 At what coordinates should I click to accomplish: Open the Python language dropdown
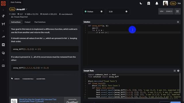pyautogui.click(x=93, y=11)
